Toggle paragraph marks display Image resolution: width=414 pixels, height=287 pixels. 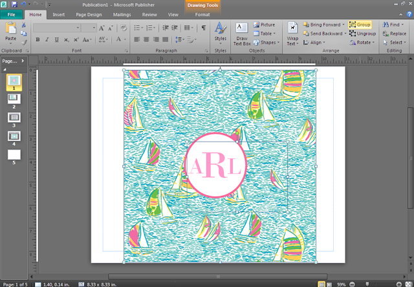(x=204, y=28)
